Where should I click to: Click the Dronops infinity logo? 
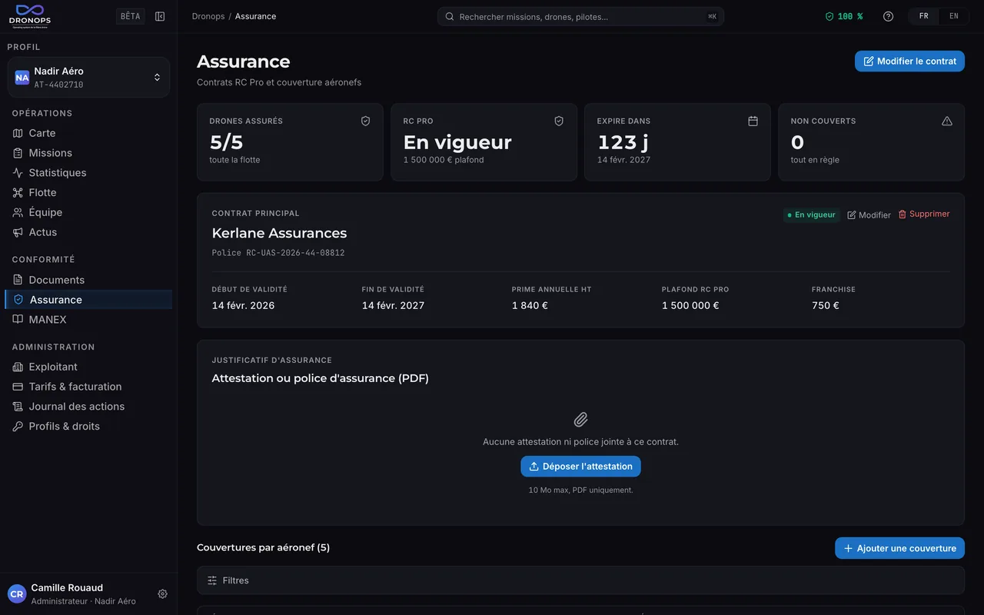pyautogui.click(x=28, y=16)
